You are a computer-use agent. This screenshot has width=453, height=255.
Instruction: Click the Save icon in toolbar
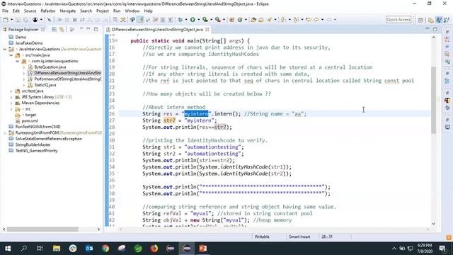(18, 20)
